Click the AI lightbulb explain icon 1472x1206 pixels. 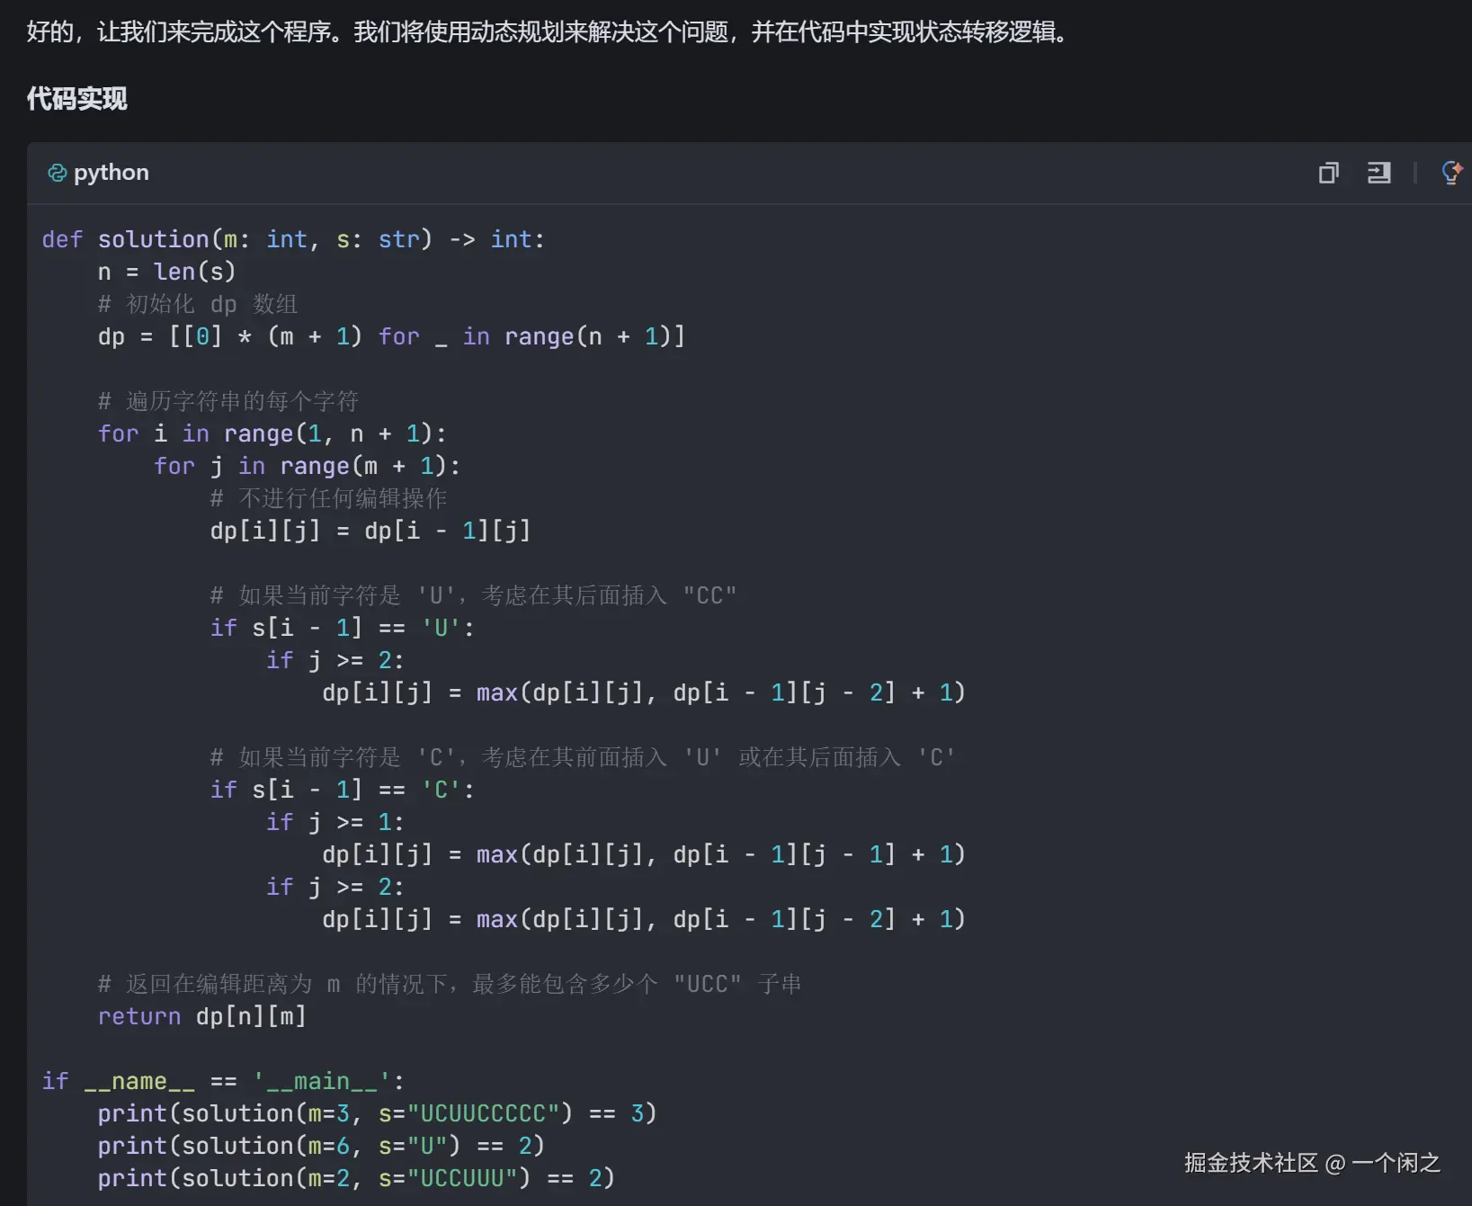pos(1451,173)
